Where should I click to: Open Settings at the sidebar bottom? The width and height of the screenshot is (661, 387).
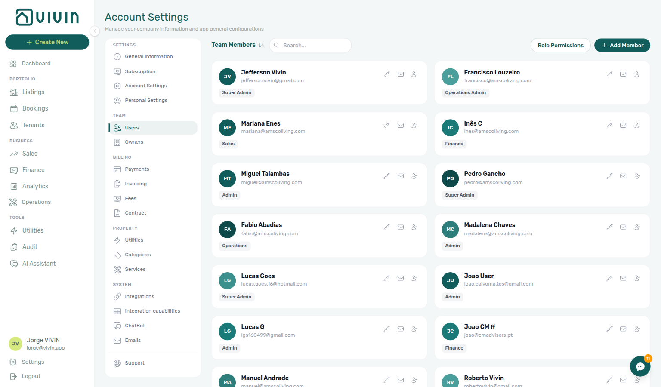pyautogui.click(x=27, y=362)
